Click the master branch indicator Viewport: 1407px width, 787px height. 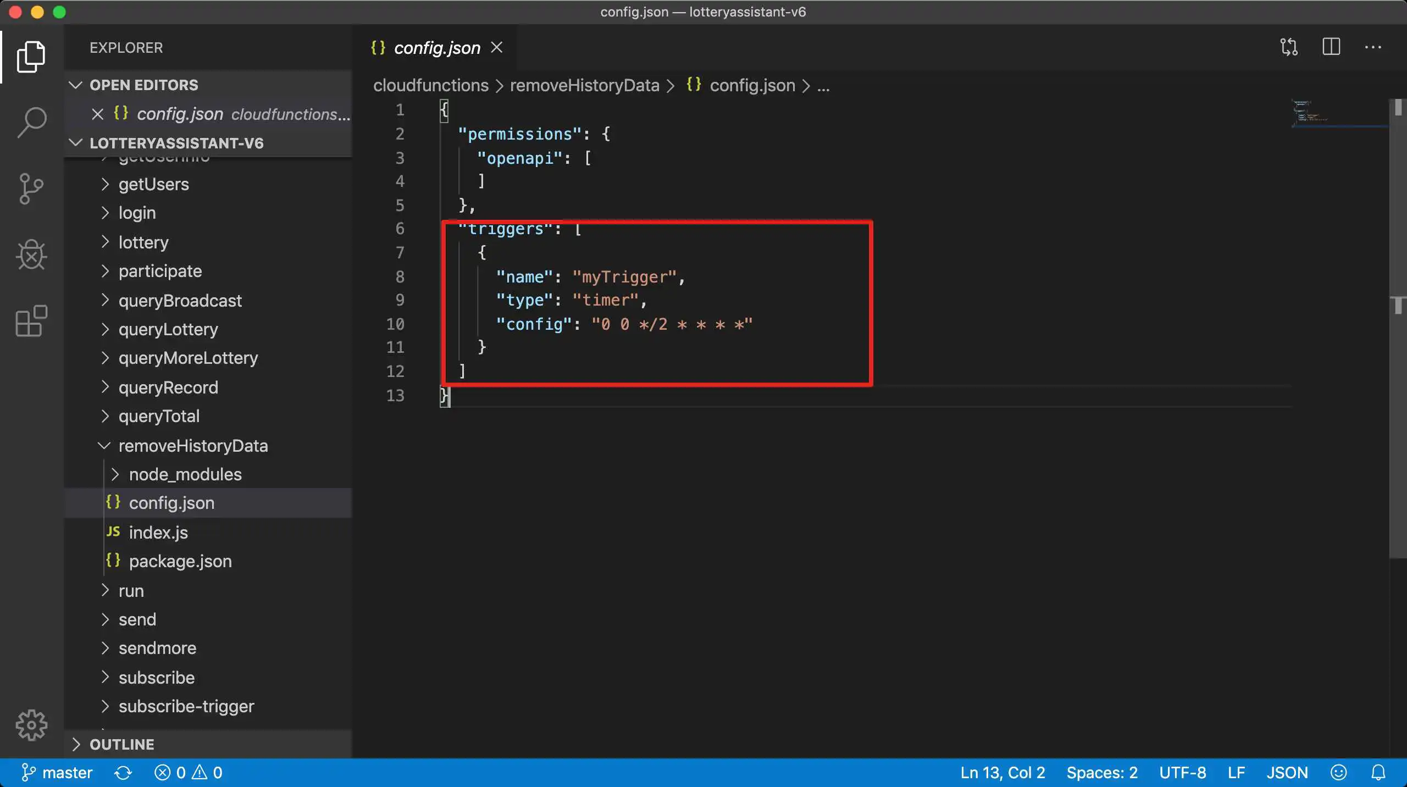[57, 773]
